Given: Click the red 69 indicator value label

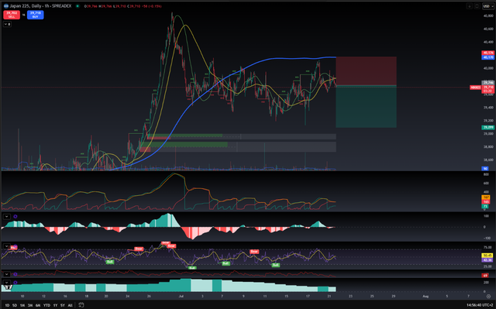Looking at the screenshot, I should click(x=485, y=276).
